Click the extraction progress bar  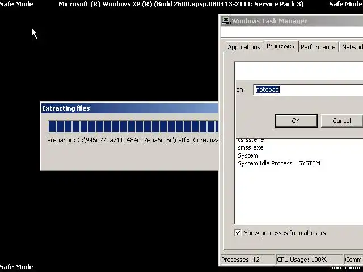click(133, 126)
